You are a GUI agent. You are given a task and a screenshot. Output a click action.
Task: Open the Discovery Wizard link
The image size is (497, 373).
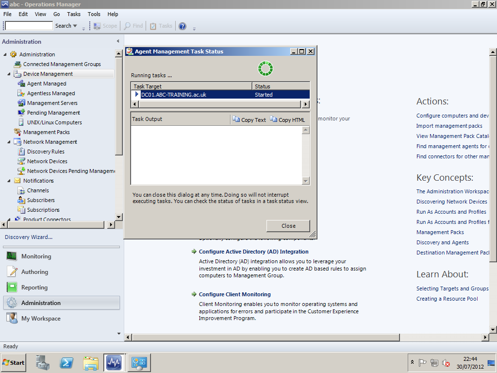[x=29, y=237]
